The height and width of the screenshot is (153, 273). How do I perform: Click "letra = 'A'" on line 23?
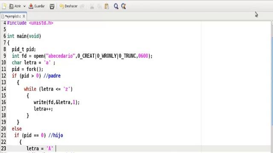pyautogui.click(x=40, y=148)
